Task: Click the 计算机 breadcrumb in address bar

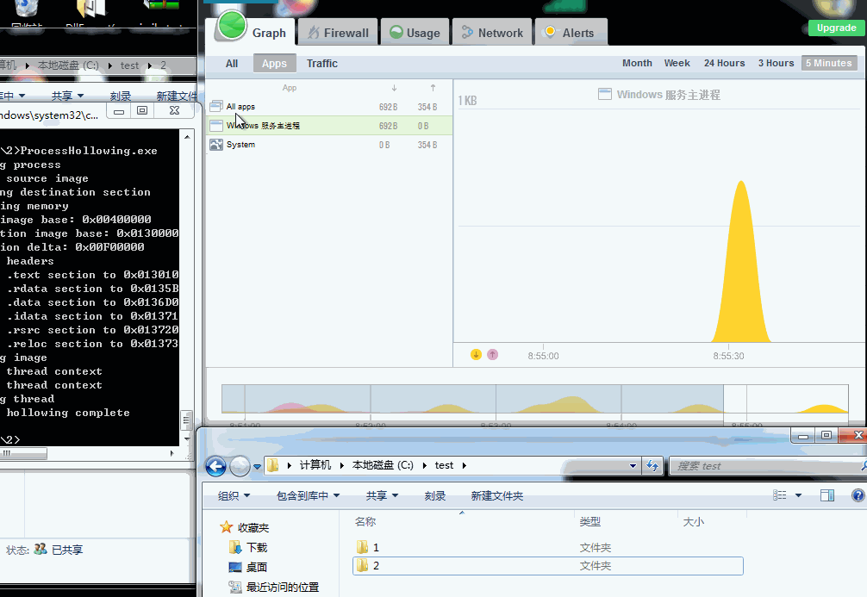Action: pyautogui.click(x=315, y=465)
